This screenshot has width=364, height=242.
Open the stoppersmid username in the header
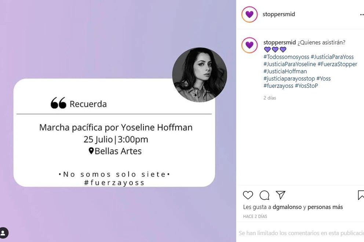pos(279,14)
